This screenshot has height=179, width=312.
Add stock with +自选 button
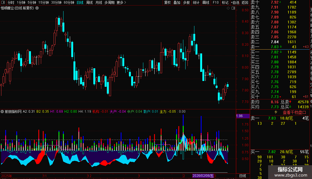235,2
